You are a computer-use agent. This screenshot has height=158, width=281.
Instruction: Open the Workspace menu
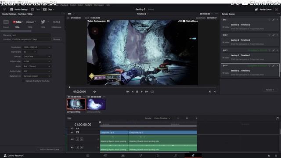(x=99, y=5)
